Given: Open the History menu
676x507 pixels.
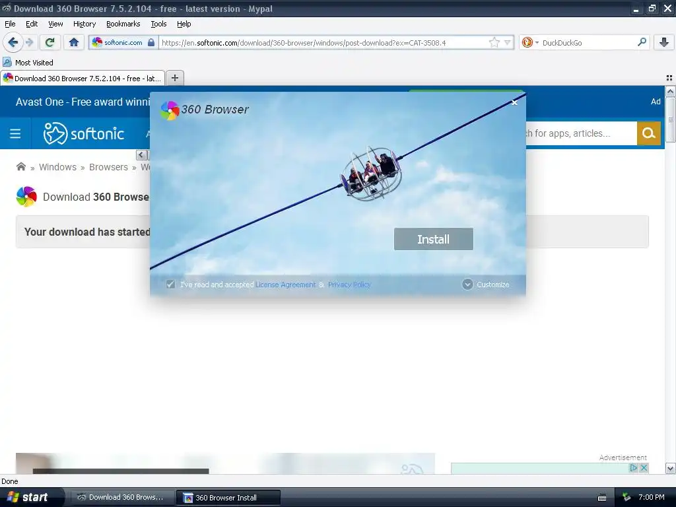Looking at the screenshot, I should click(x=84, y=24).
